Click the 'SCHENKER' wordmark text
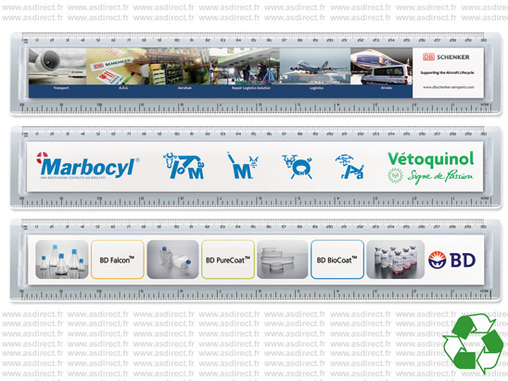Image resolution: width=508 pixels, height=381 pixels. (453, 57)
